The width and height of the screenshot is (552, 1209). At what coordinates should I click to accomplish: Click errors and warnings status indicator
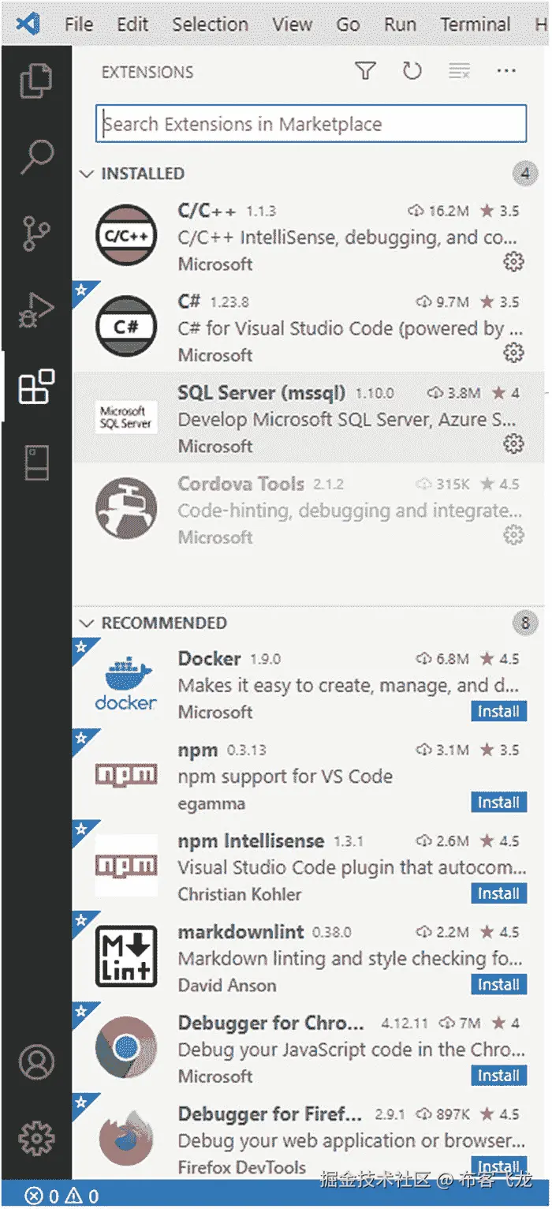62,1196
